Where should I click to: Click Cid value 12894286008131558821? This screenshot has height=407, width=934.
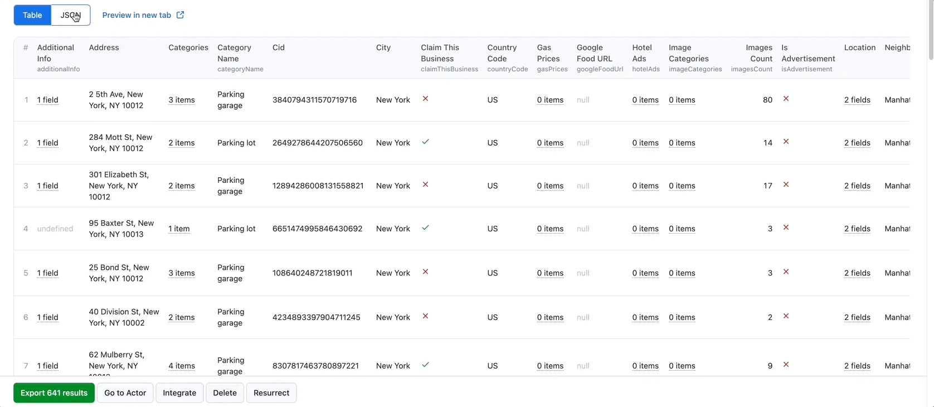click(x=318, y=186)
